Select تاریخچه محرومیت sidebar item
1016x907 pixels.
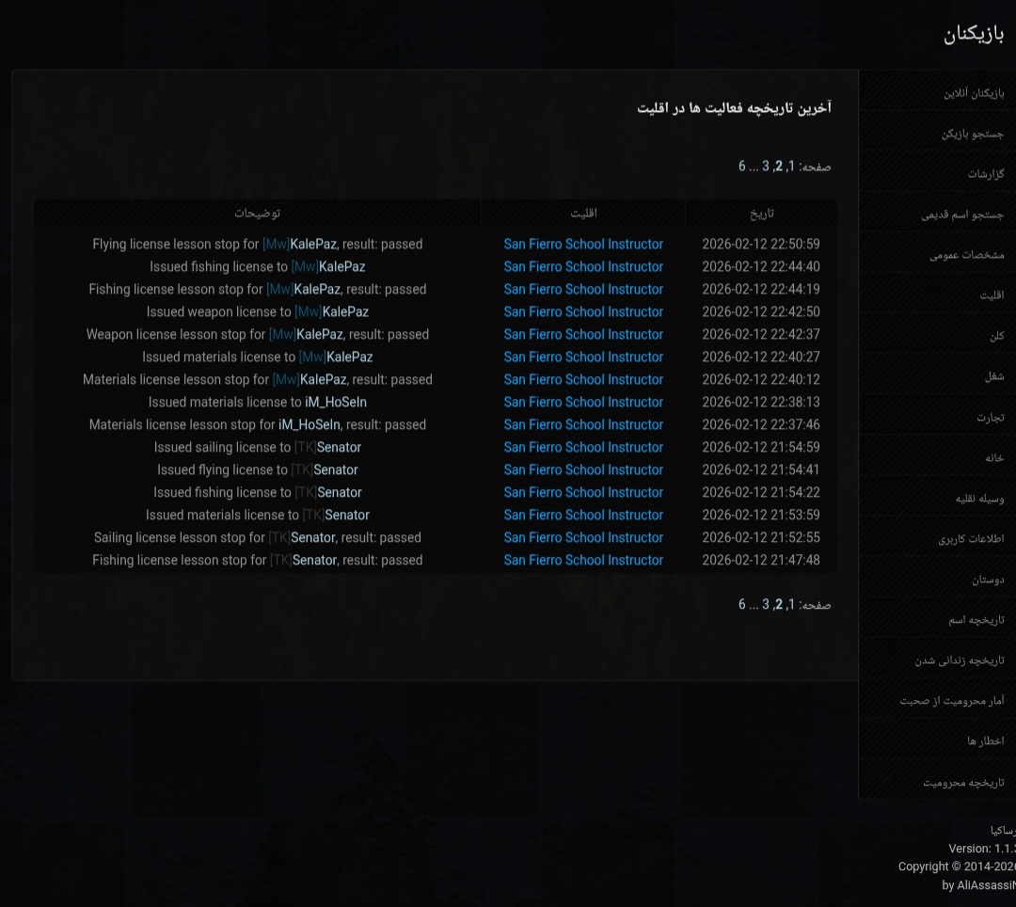click(962, 782)
